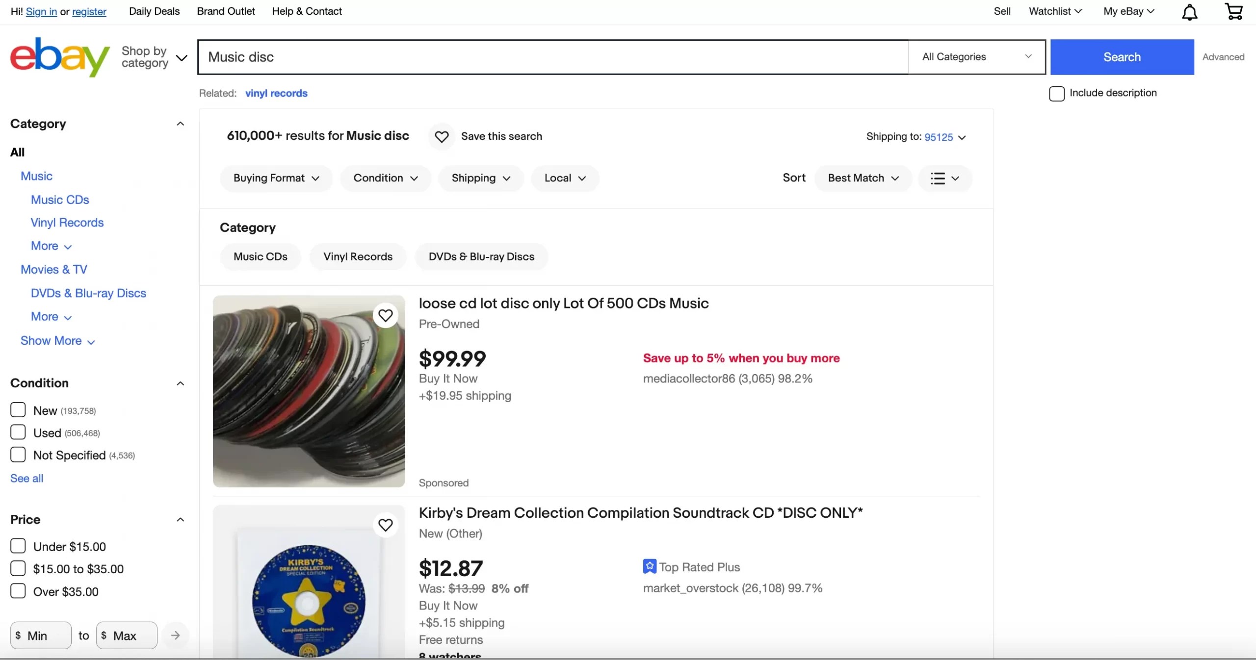Open the notifications bell

pyautogui.click(x=1189, y=11)
